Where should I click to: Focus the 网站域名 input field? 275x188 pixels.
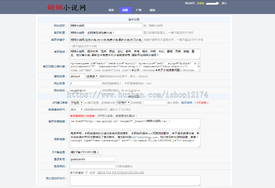(86, 90)
